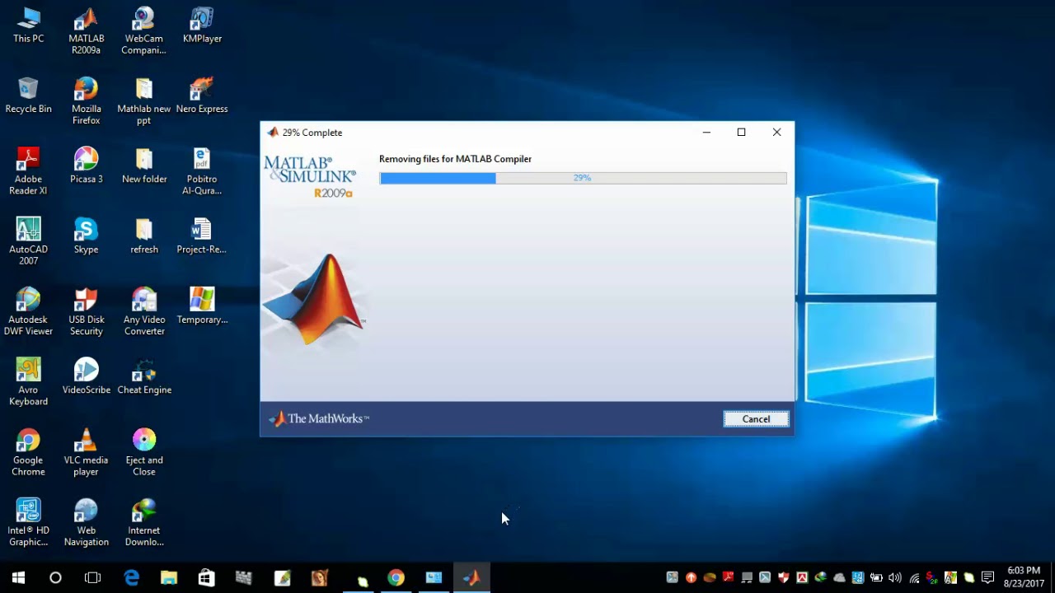The image size is (1055, 593).
Task: Select the Skype desktop shortcut
Action: (x=86, y=236)
